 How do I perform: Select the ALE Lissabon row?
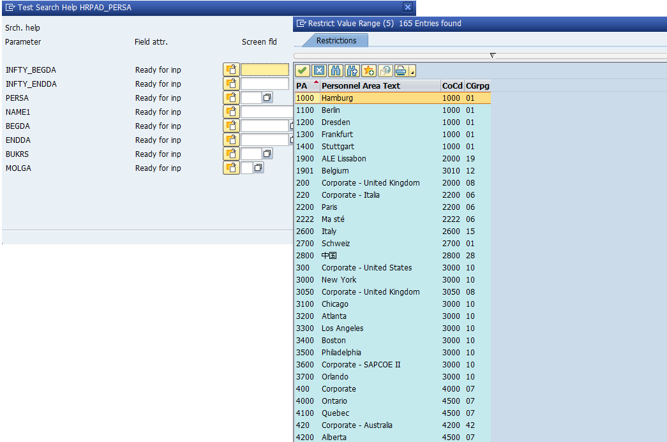393,159
